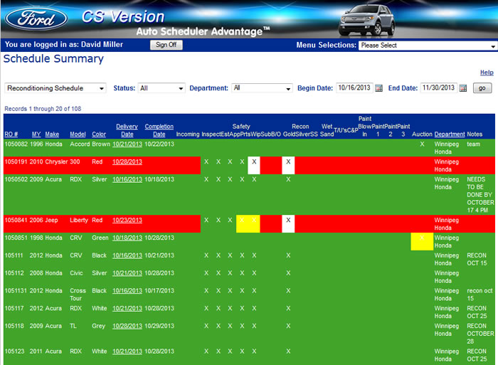Viewport: 498px width, 365px height.
Task: Open the Help link
Action: tap(487, 73)
